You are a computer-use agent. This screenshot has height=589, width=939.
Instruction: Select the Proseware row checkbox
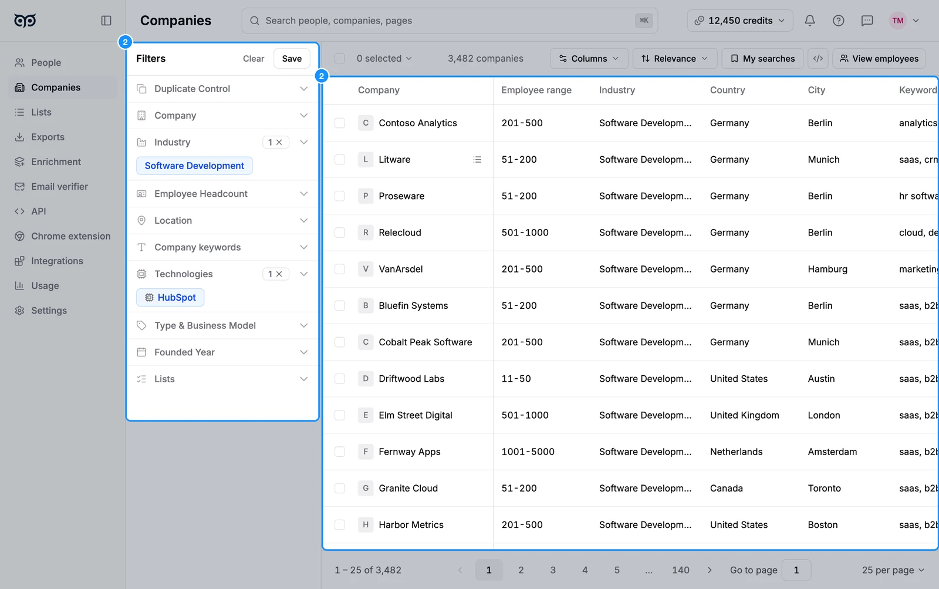click(x=340, y=196)
